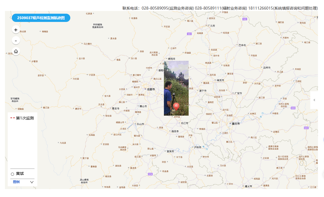
Task: Click the 图例 legend label
Action: [x=16, y=182]
